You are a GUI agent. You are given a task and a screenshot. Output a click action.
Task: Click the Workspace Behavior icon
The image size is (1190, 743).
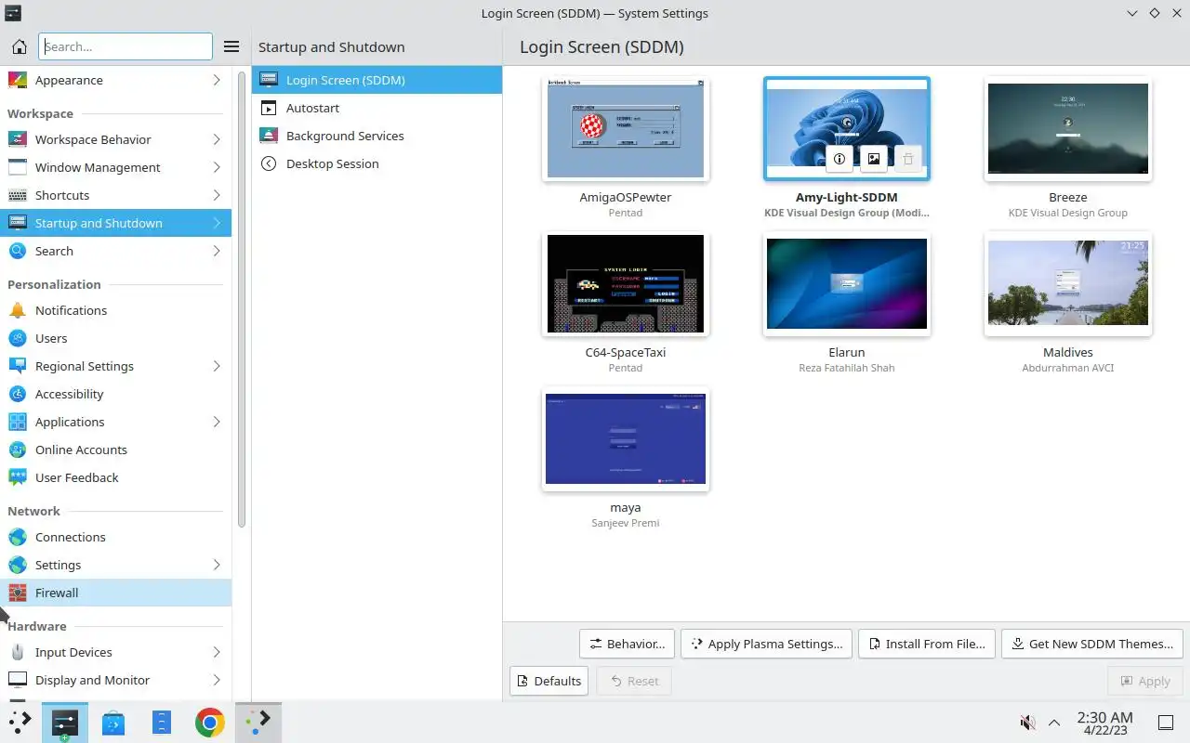pos(18,139)
